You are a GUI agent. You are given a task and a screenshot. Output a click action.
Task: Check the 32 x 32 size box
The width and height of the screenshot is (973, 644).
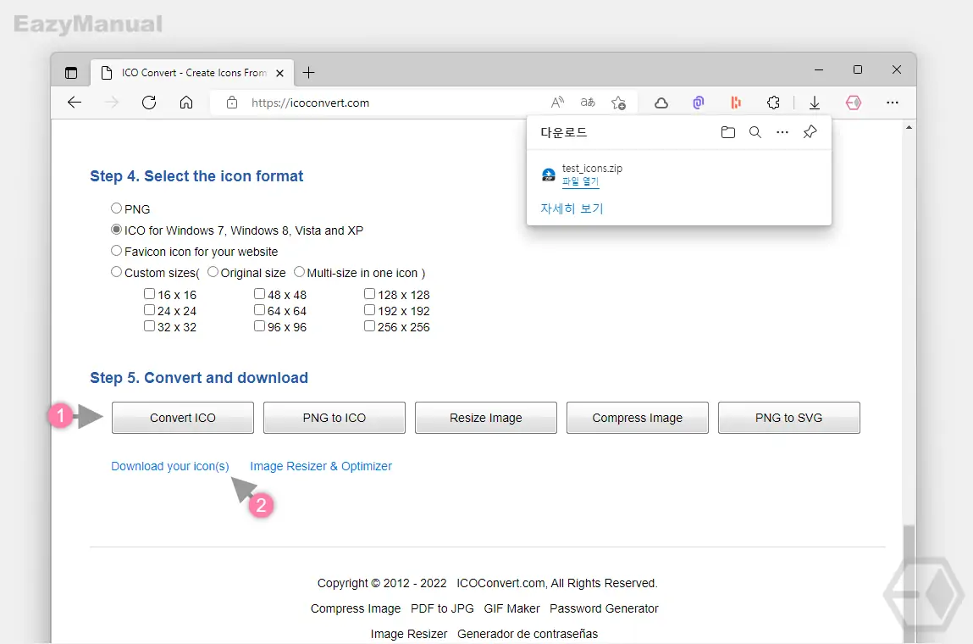tap(150, 326)
